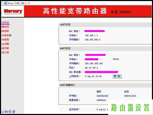Click the 断线 disconnect button
The width and height of the screenshot is (153, 115).
coord(117,76)
